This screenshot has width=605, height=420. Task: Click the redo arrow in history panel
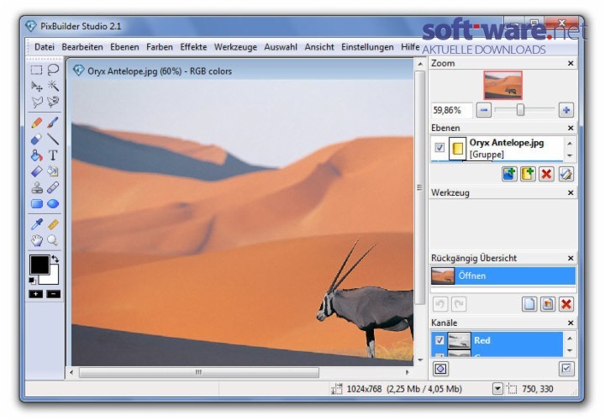point(459,304)
